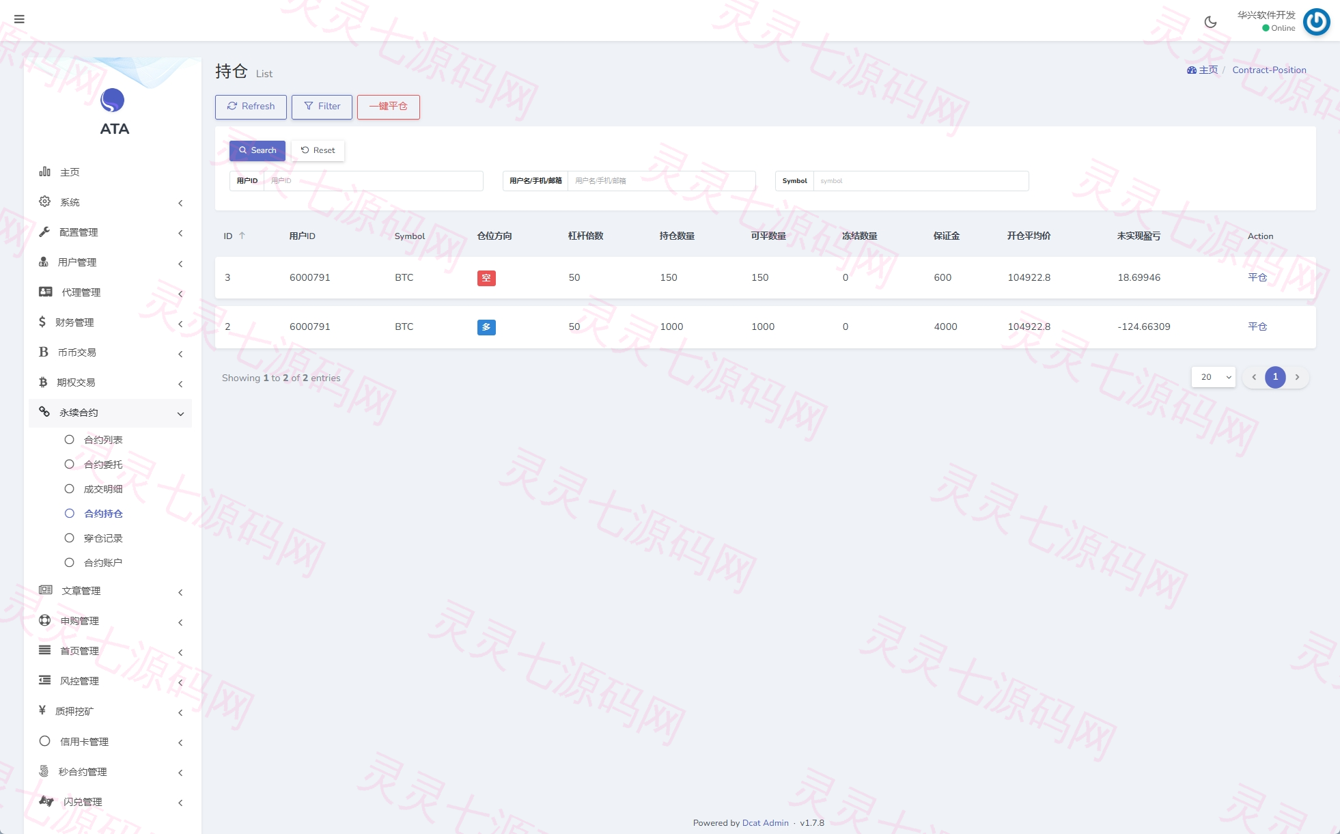Image resolution: width=1340 pixels, height=834 pixels.
Task: Focus the 用户名/手机/邮箱 input field
Action: [662, 181]
